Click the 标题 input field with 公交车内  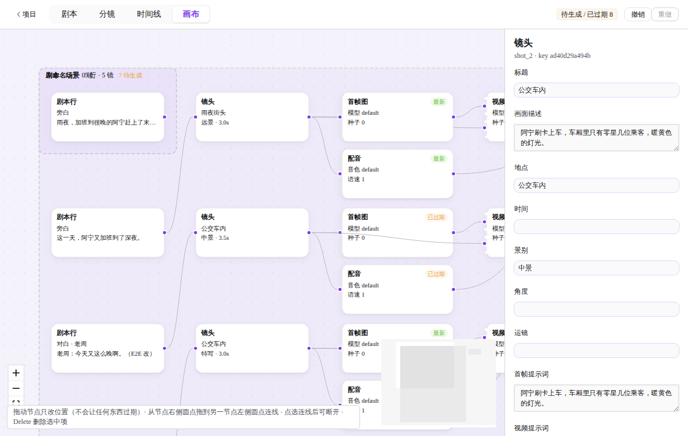tap(596, 90)
